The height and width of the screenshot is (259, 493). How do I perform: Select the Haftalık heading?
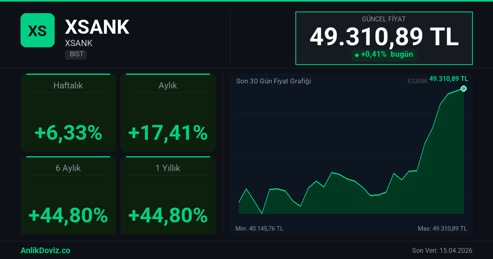tap(68, 86)
